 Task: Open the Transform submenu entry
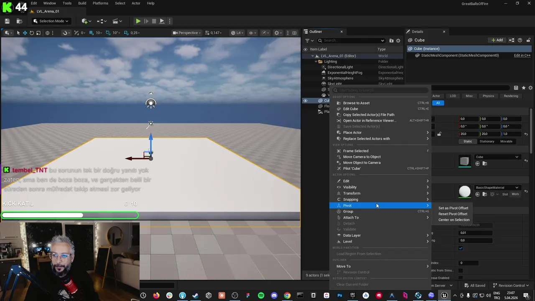click(x=380, y=193)
